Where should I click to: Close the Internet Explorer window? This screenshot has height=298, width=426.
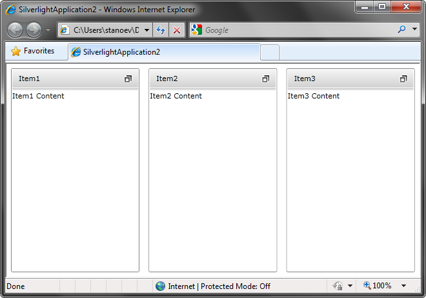pyautogui.click(x=406, y=6)
